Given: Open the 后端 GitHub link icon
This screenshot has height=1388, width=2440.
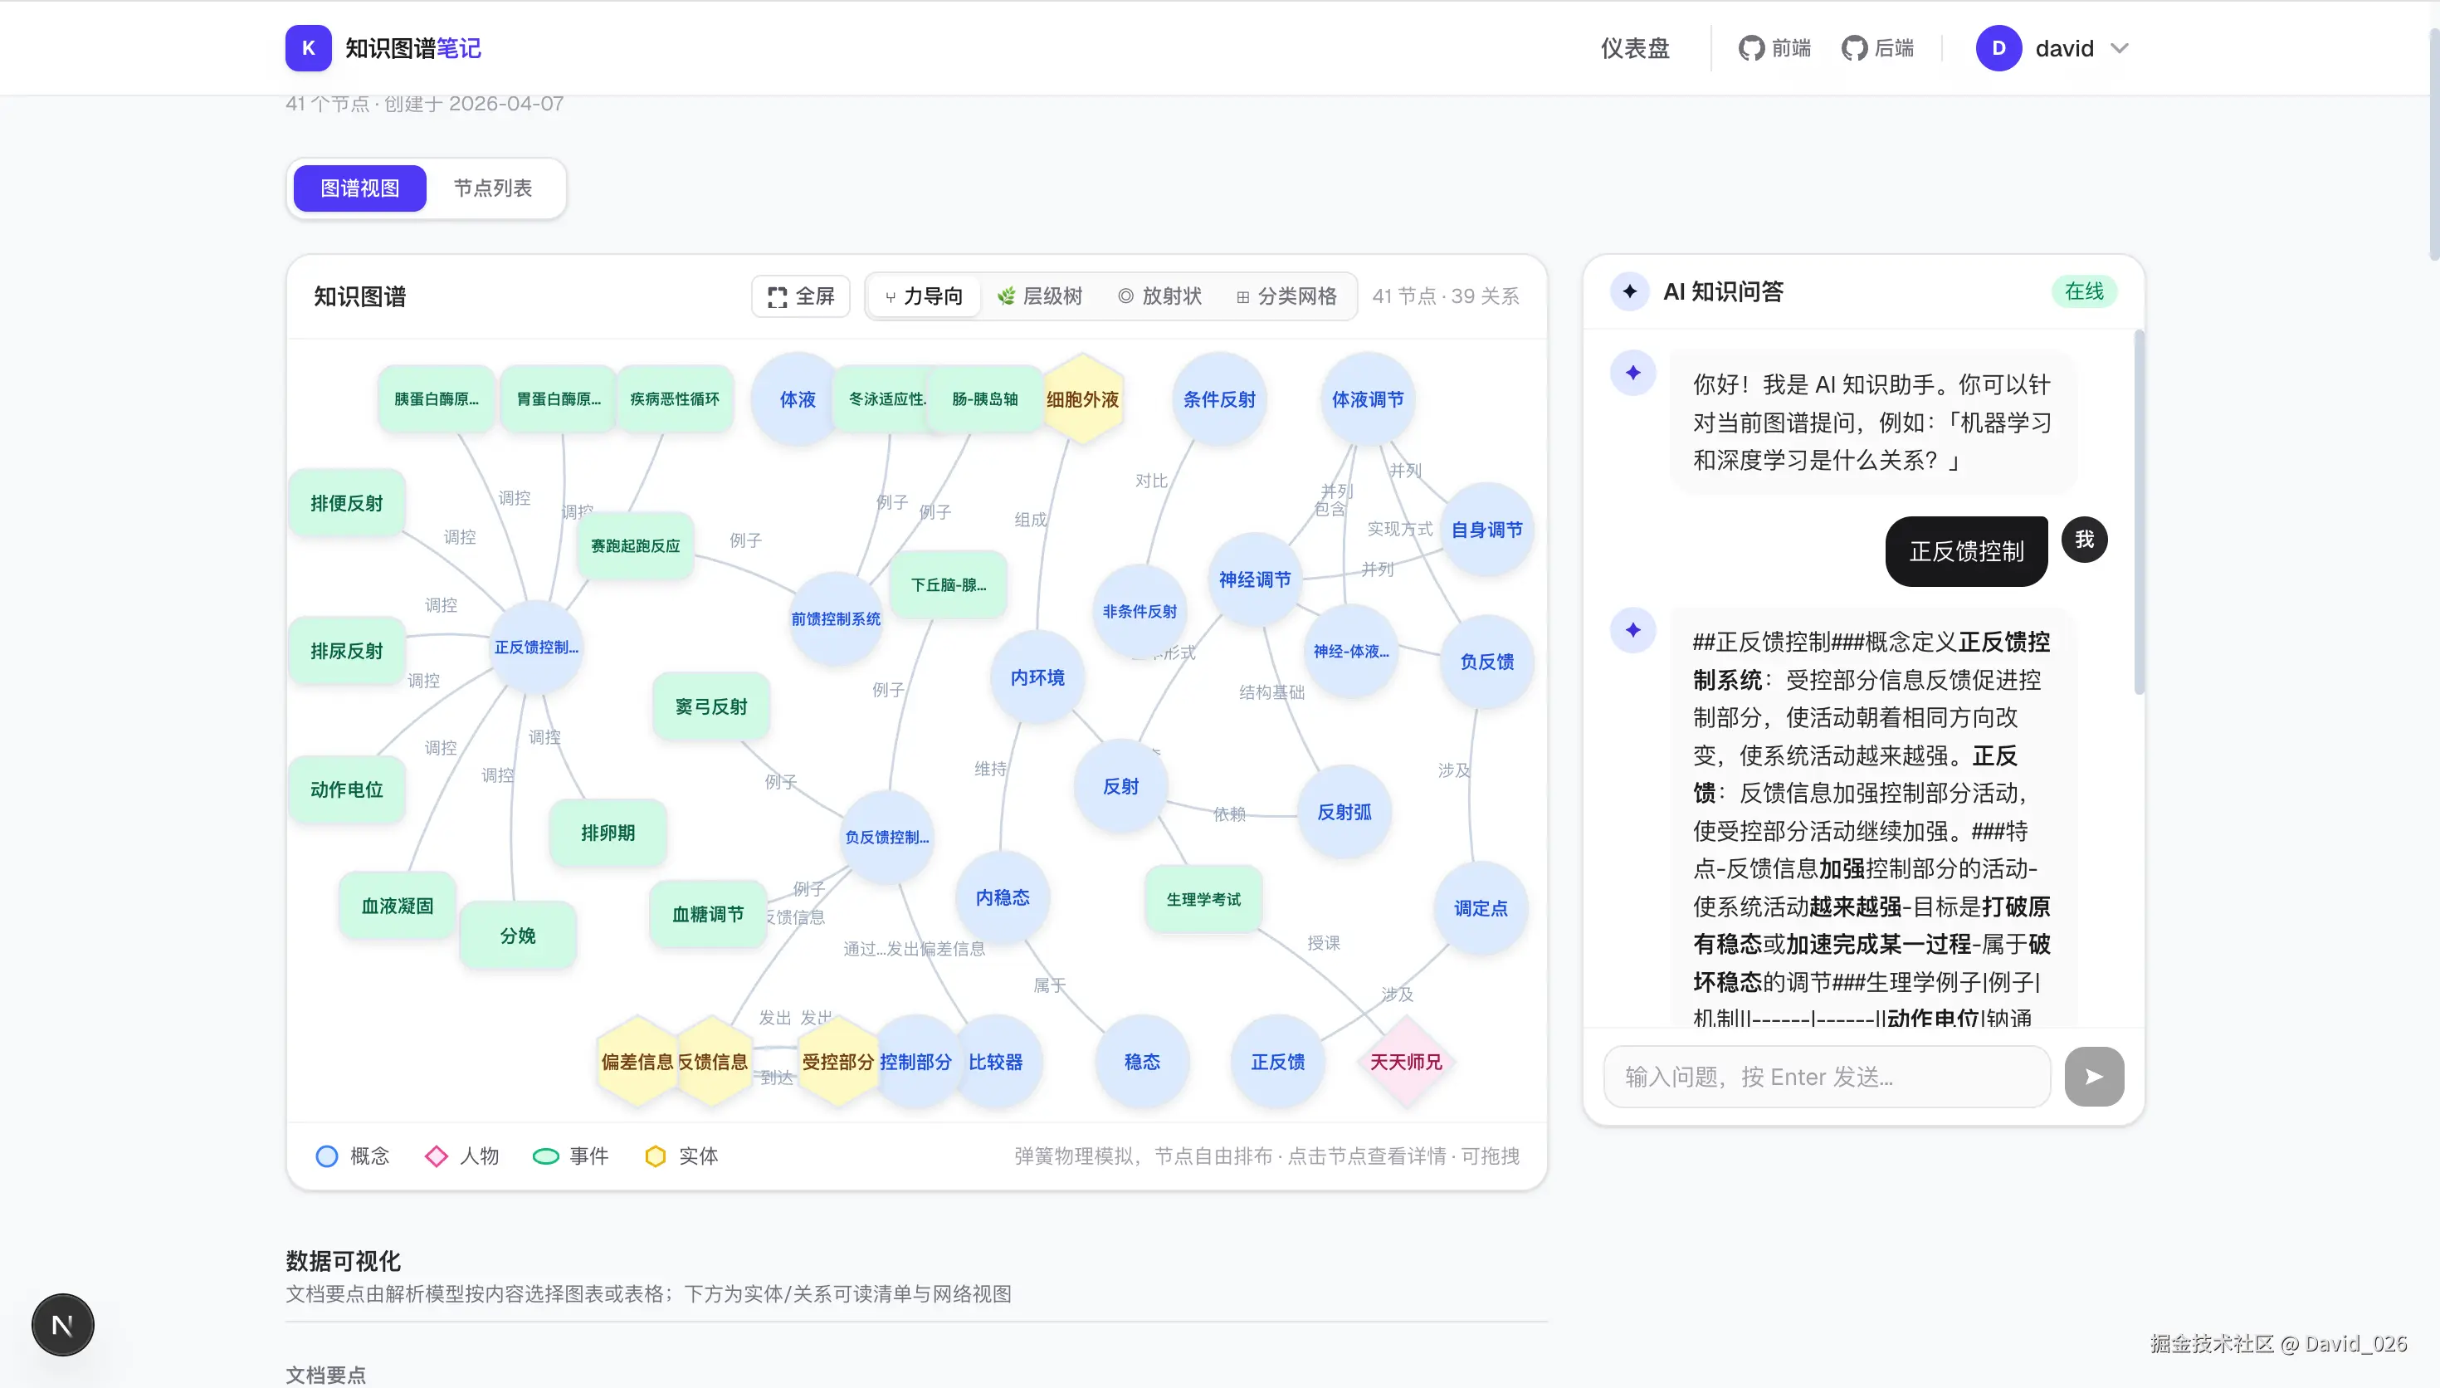Looking at the screenshot, I should [x=1854, y=49].
